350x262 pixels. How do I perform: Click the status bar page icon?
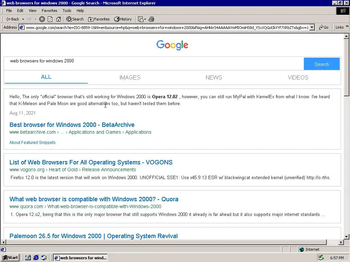click(x=3, y=249)
